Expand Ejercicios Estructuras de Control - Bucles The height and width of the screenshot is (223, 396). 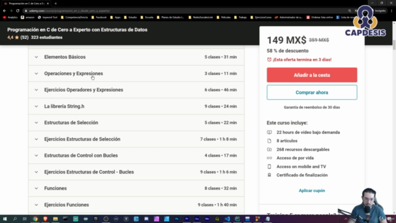[136, 172]
